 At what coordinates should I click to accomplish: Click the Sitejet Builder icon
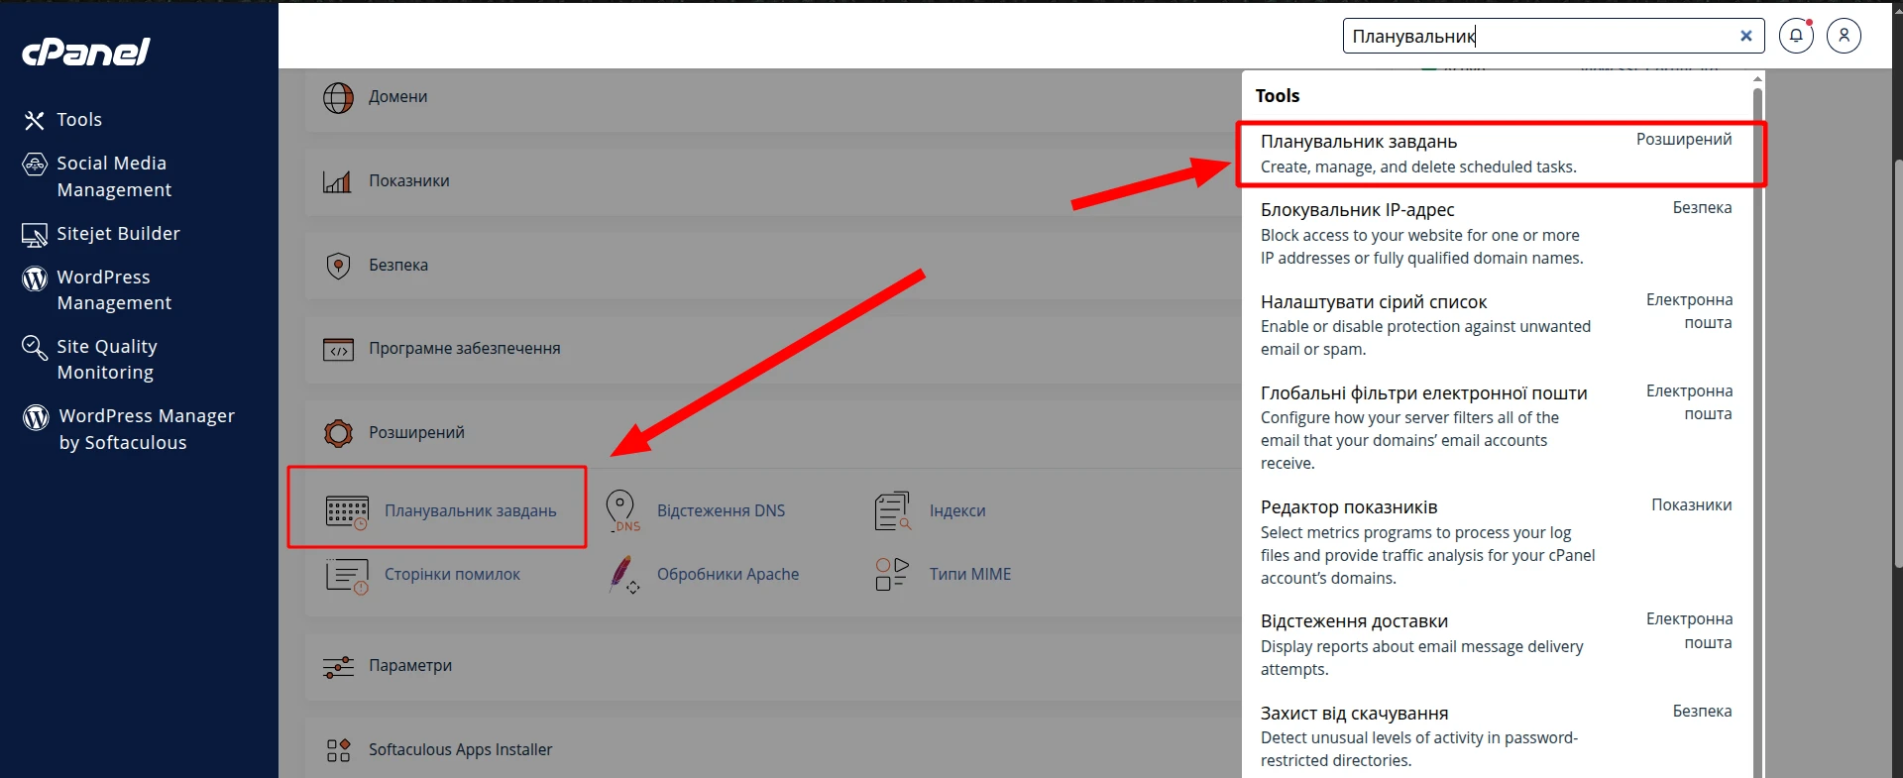click(x=35, y=235)
